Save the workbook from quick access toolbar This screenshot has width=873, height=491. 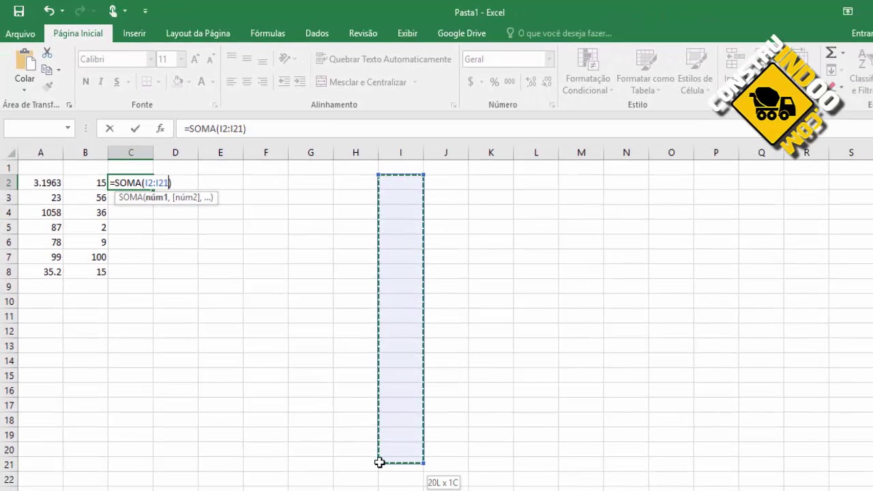(19, 11)
